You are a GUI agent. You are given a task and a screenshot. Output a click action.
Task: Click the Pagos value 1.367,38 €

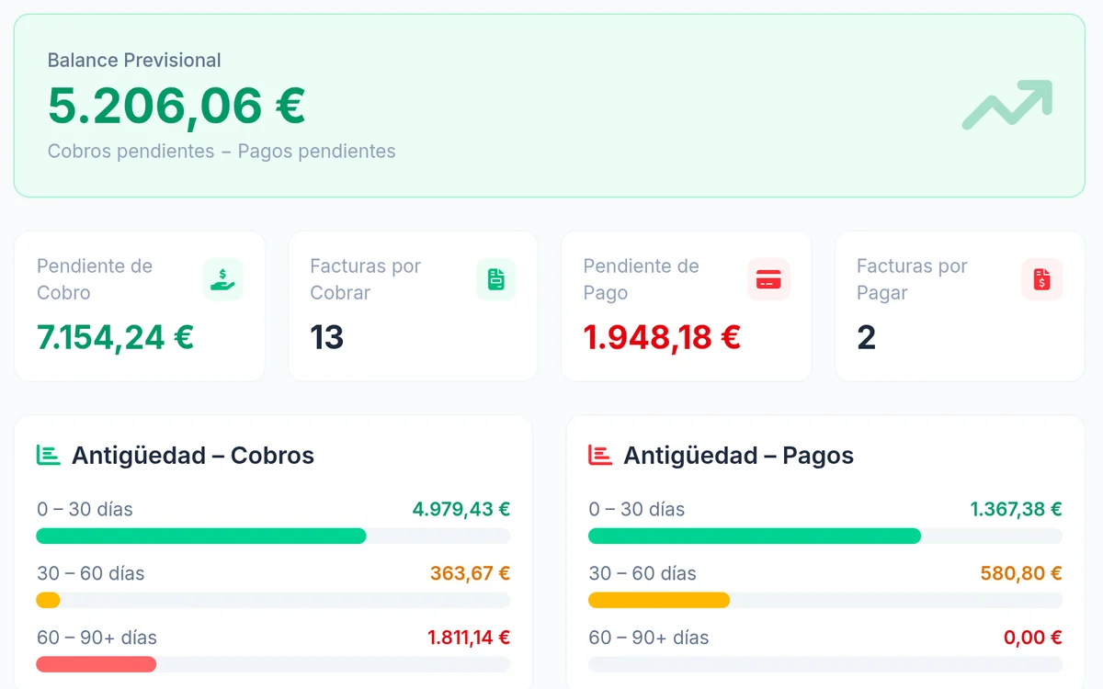pyautogui.click(x=1017, y=509)
